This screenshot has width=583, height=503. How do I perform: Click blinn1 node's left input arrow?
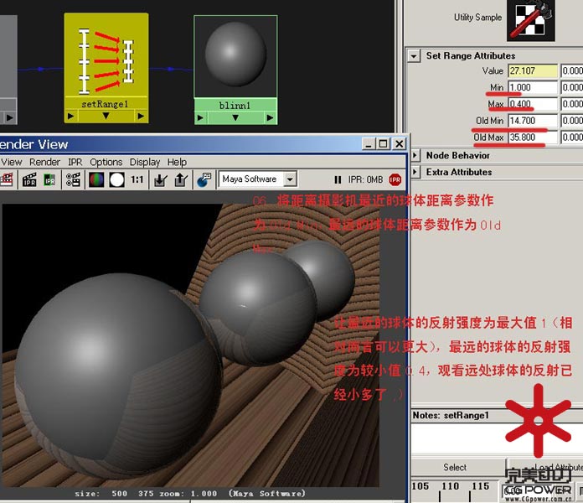point(200,118)
